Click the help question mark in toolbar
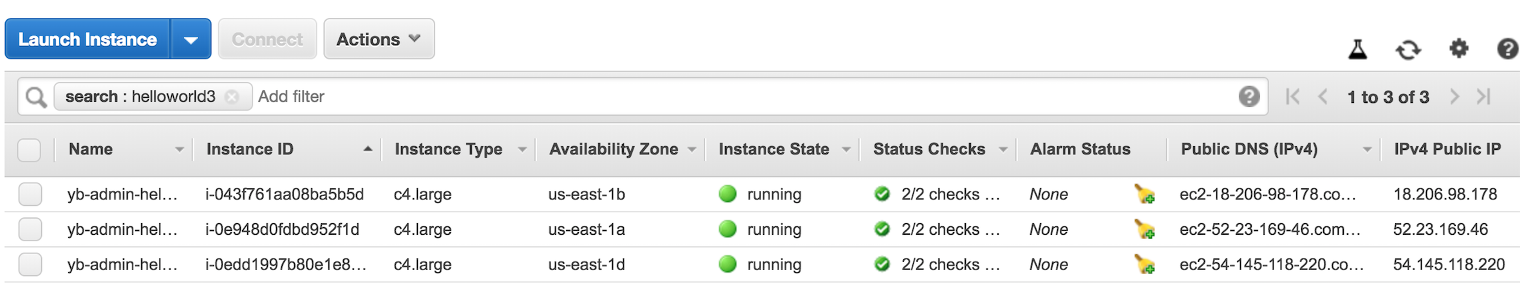 tap(1507, 49)
